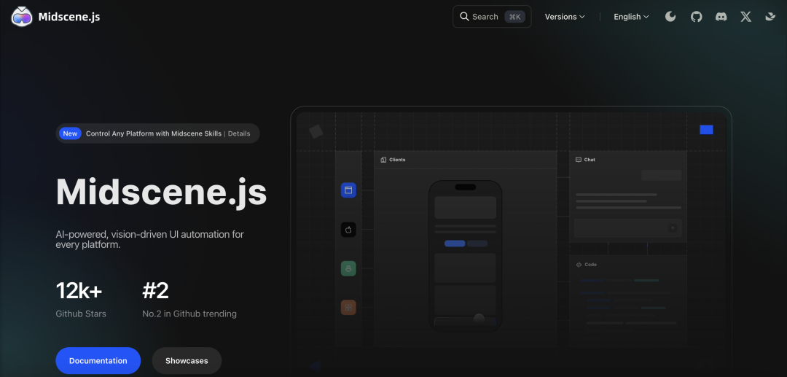Viewport: 787px width, 377px height.
Task: Open the X (Twitter) icon link
Action: [x=746, y=17]
